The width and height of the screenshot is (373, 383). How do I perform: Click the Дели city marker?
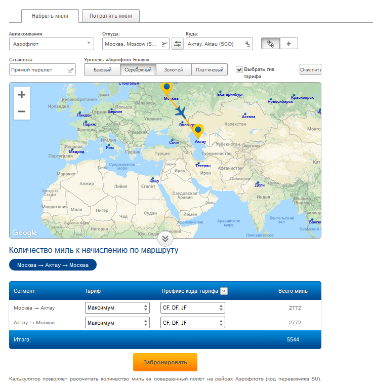(258, 182)
